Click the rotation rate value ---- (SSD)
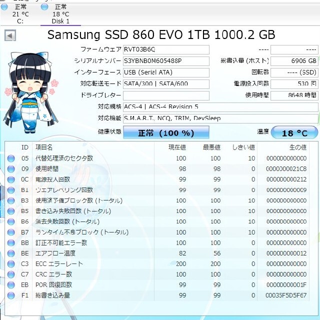 click(294, 72)
